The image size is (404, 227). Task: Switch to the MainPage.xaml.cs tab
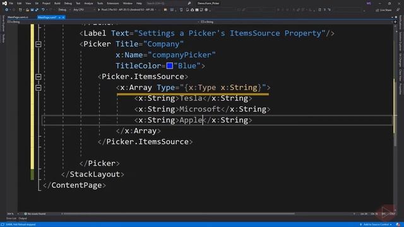(x=18, y=17)
